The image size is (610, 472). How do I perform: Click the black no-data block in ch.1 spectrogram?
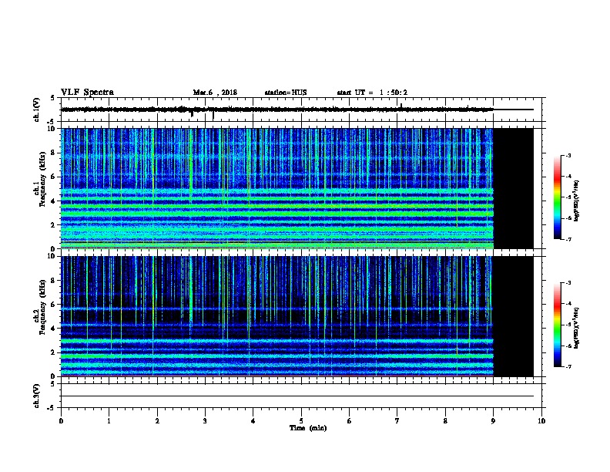coord(513,188)
